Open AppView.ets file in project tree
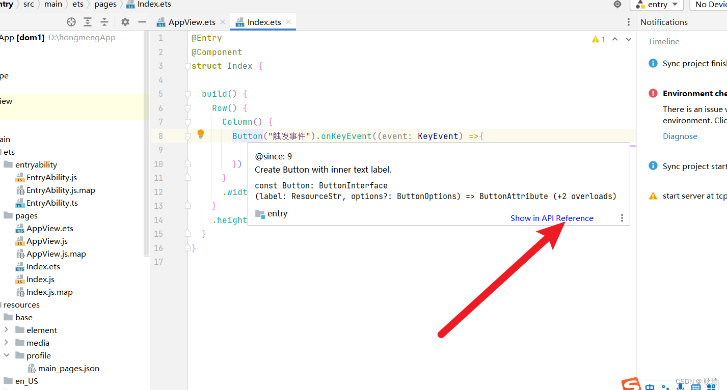 pyautogui.click(x=50, y=228)
